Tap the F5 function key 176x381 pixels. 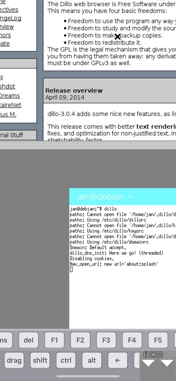(x=158, y=340)
